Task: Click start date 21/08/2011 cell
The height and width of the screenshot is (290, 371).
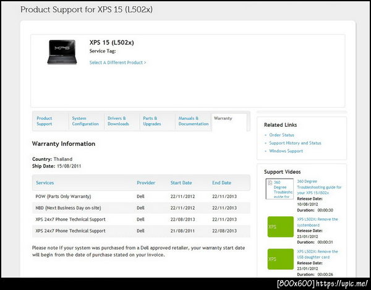Action: pyautogui.click(x=182, y=231)
